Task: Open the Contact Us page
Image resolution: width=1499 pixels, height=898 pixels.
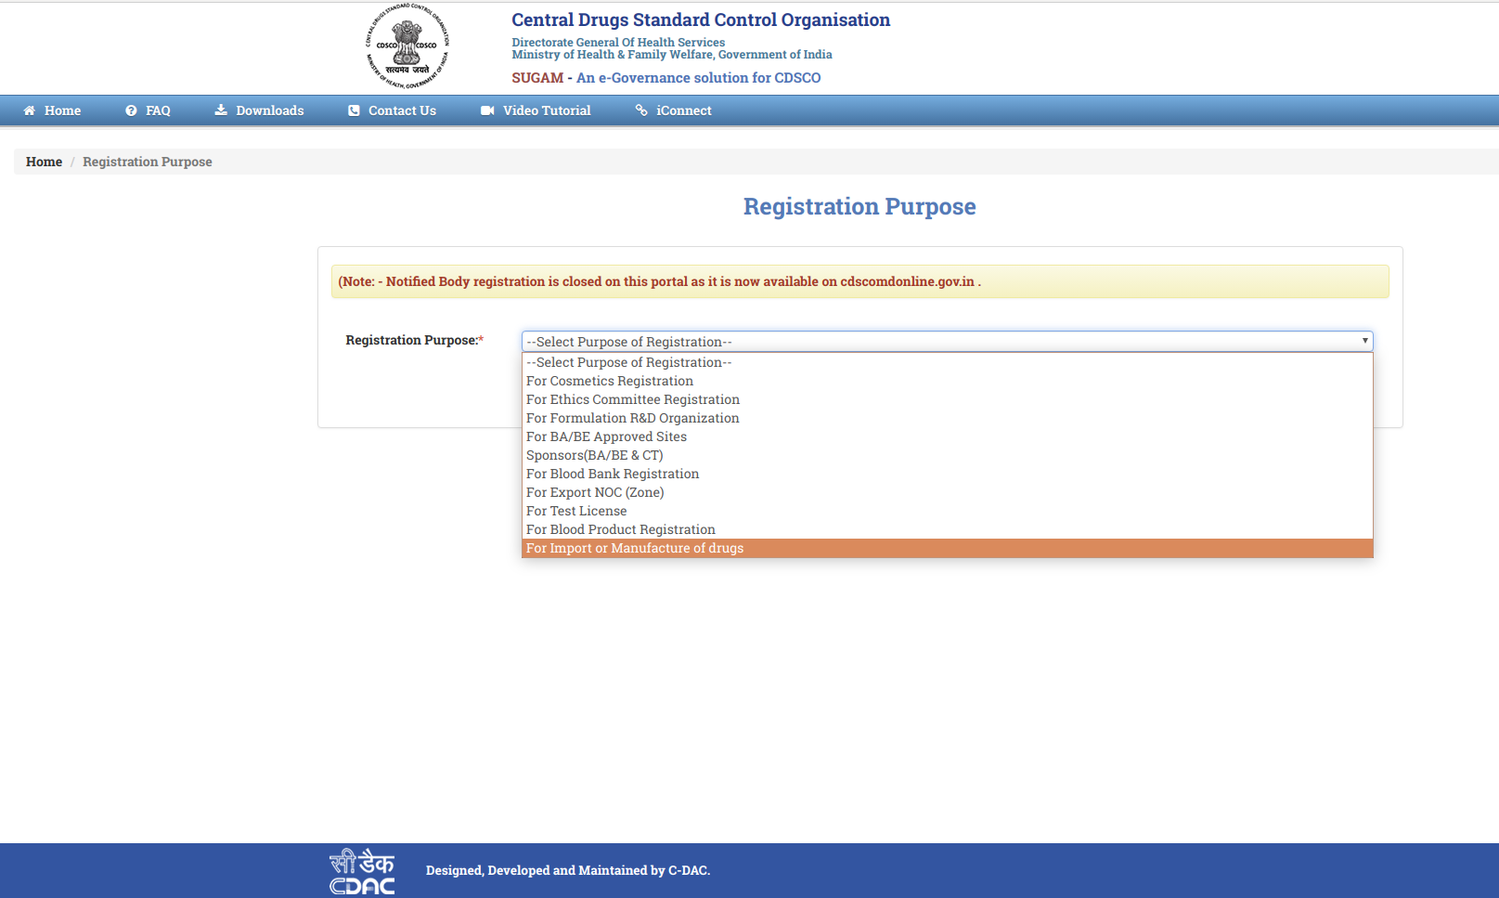Action: pyautogui.click(x=401, y=111)
